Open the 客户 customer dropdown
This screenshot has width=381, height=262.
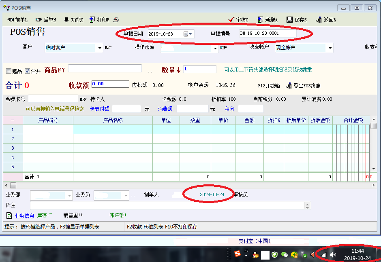pyautogui.click(x=100, y=48)
